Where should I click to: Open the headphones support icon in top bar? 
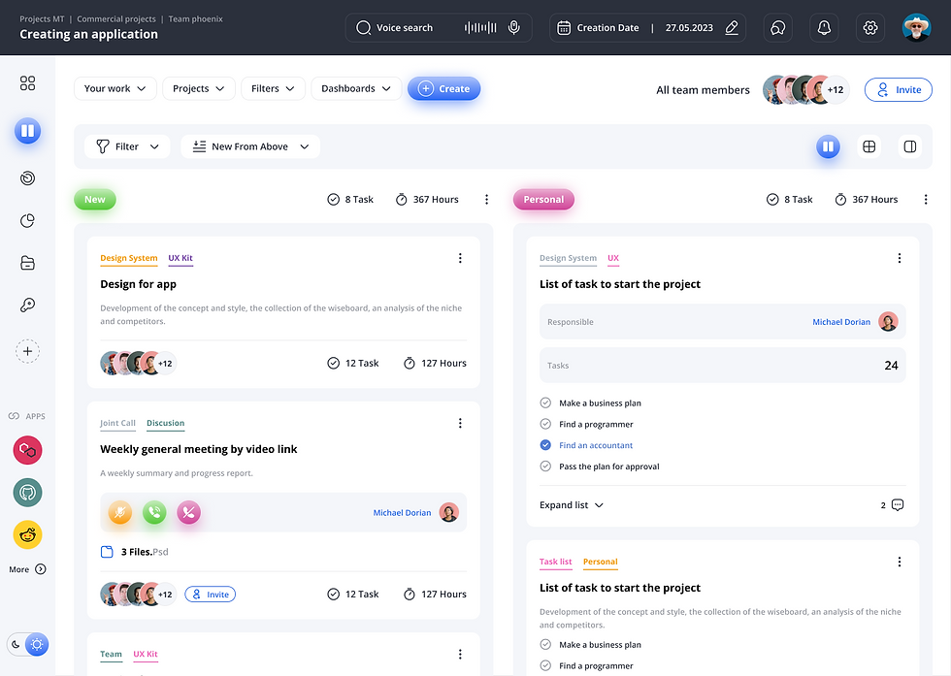(x=777, y=28)
